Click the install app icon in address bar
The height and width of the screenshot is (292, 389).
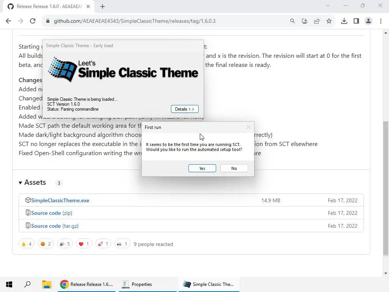pos(305,21)
